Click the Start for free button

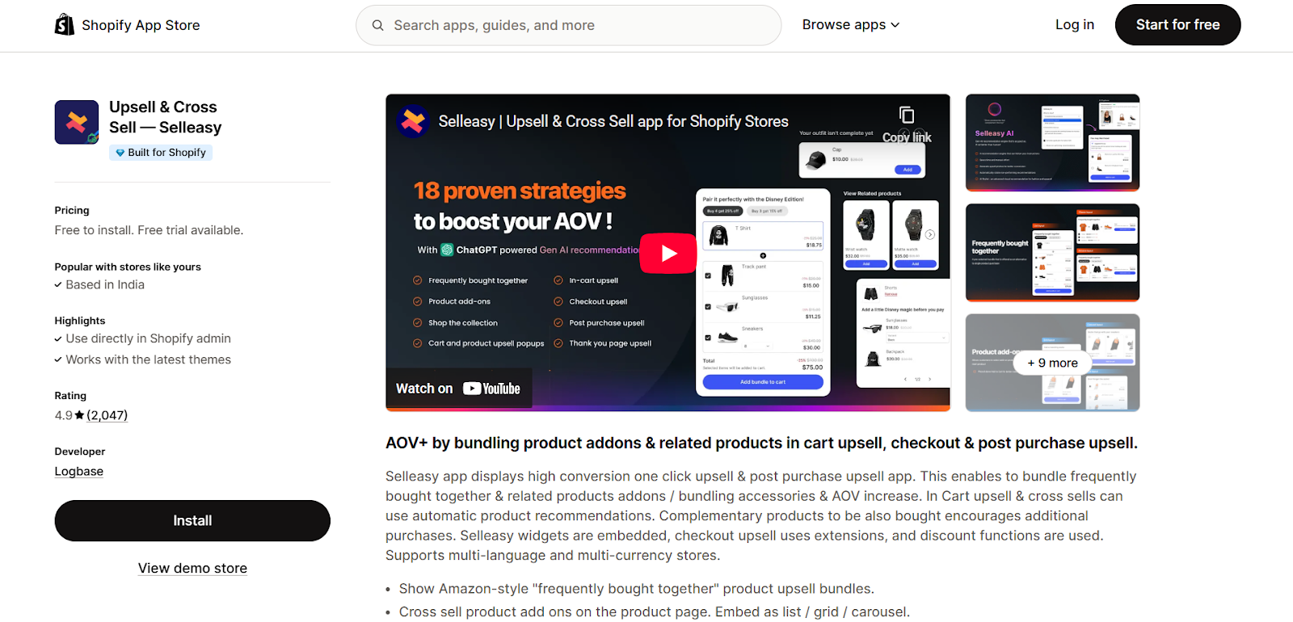[x=1177, y=25]
